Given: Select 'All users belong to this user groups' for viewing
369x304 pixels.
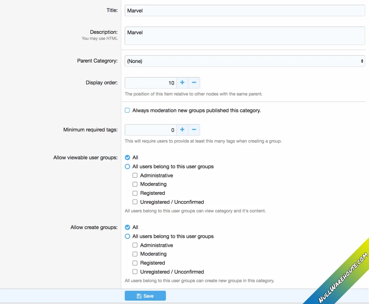Looking at the screenshot, I should tap(127, 166).
